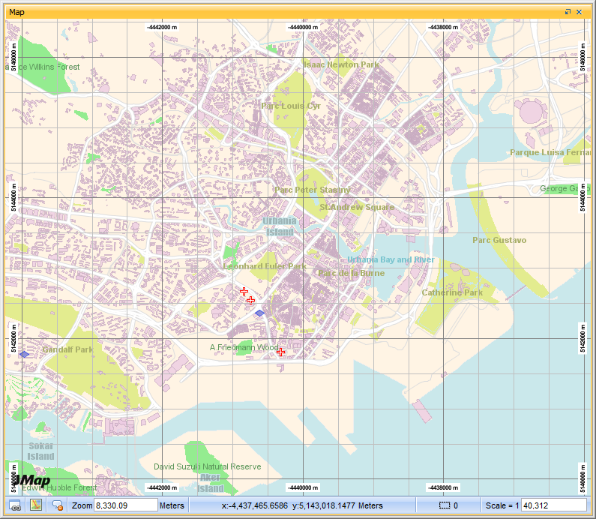Click the 'Aker Island' label
The height and width of the screenshot is (519, 596).
[x=210, y=483]
